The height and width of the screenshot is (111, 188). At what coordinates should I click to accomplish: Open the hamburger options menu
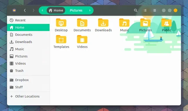pos(155,11)
